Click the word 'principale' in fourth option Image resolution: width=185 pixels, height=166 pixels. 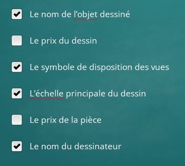[86, 94]
